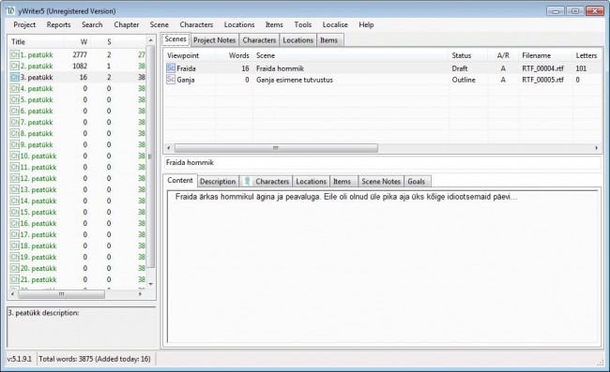Open the Locations menu in menu bar
The height and width of the screenshot is (372, 610).
coord(239,25)
